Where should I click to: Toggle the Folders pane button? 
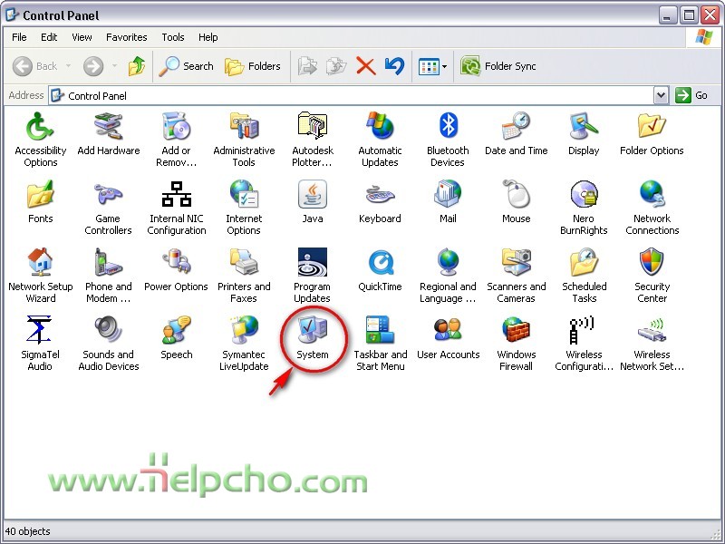[x=253, y=66]
